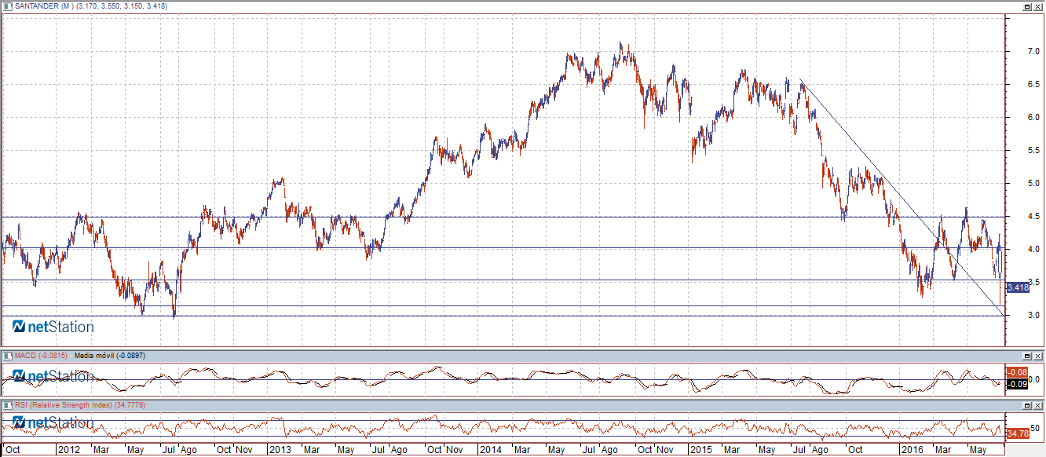Maximize the SANTANDER price chart panel
The image size is (1046, 457).
coord(1027,6)
